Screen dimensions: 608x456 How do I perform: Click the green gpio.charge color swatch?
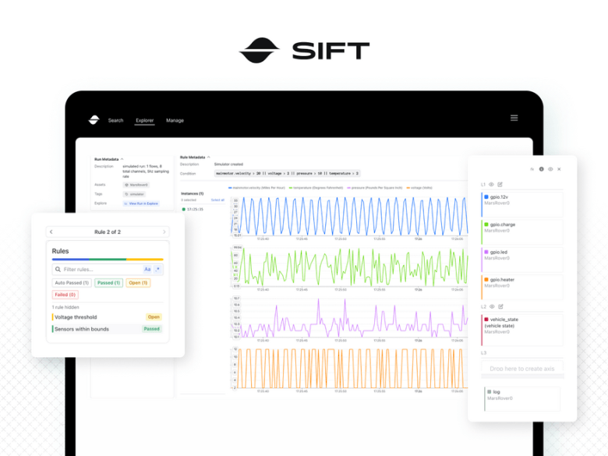coord(486,224)
